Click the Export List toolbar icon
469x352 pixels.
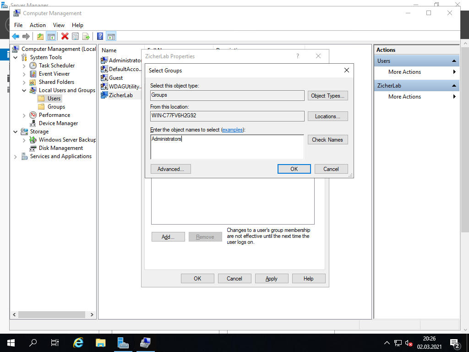click(86, 37)
